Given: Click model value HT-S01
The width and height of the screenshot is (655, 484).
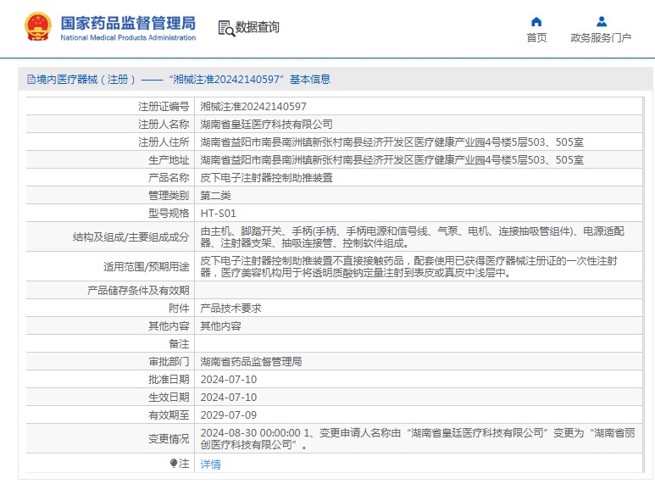Looking at the screenshot, I should click(x=218, y=214).
